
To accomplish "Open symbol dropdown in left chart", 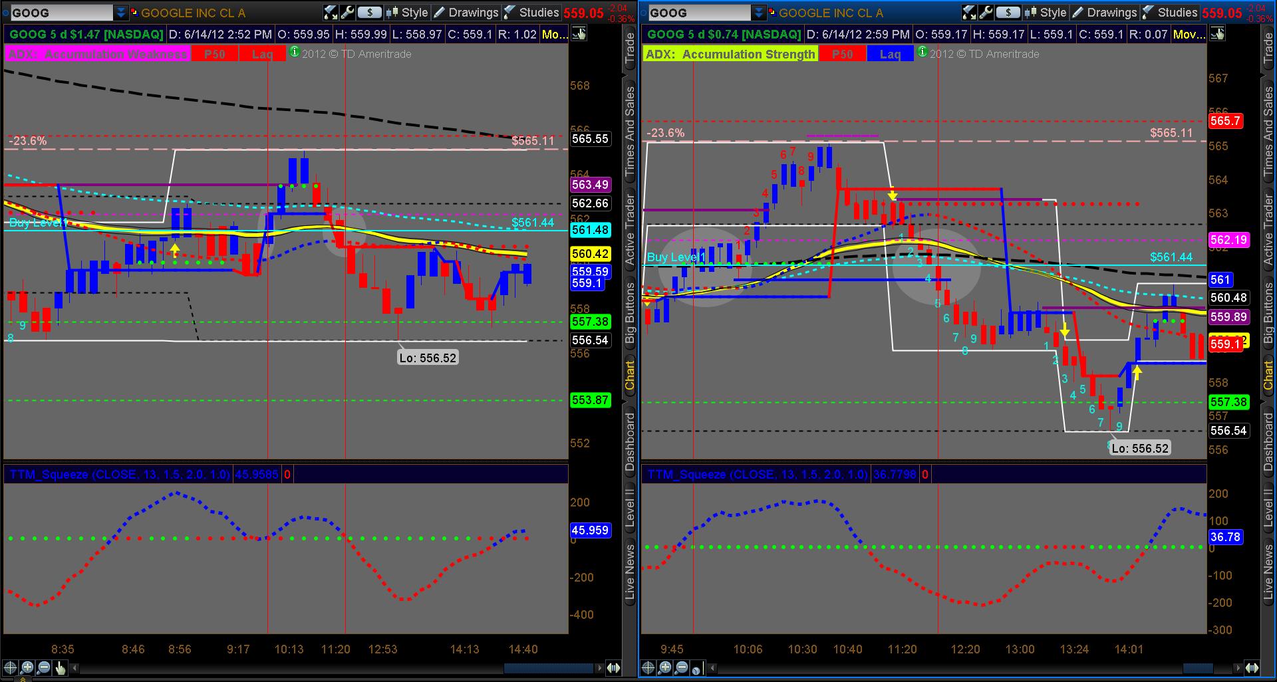I will tap(121, 13).
